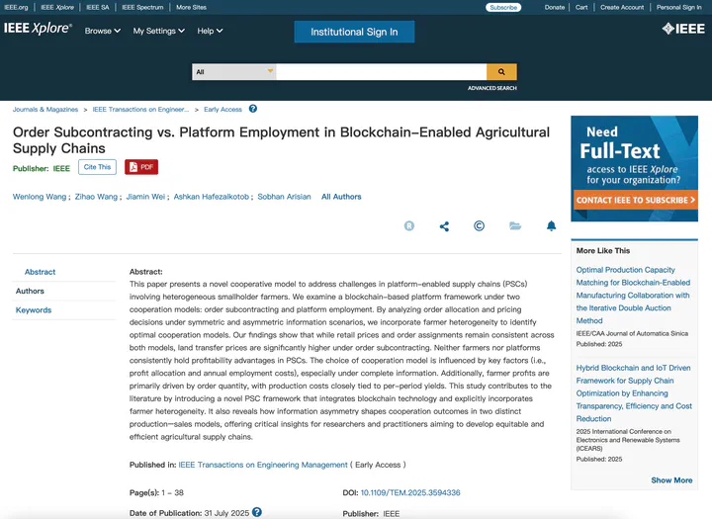Click the 'R' references icon

(409, 226)
